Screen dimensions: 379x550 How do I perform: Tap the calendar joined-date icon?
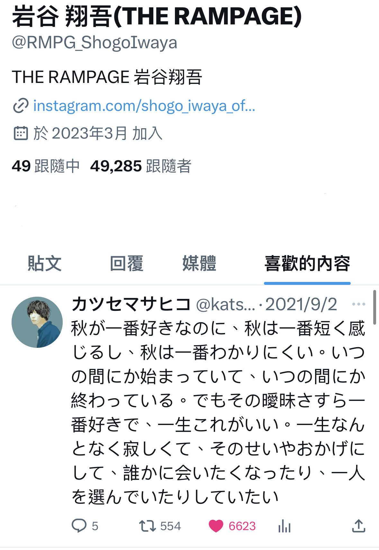(21, 133)
